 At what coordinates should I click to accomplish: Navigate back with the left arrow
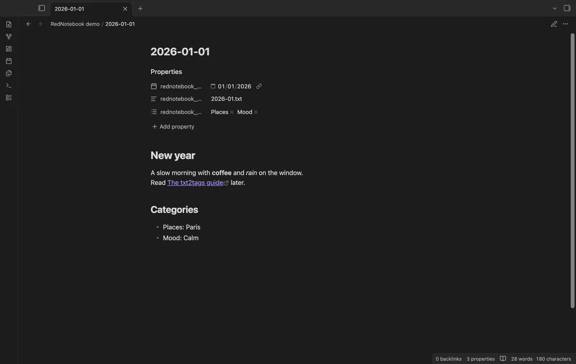28,24
